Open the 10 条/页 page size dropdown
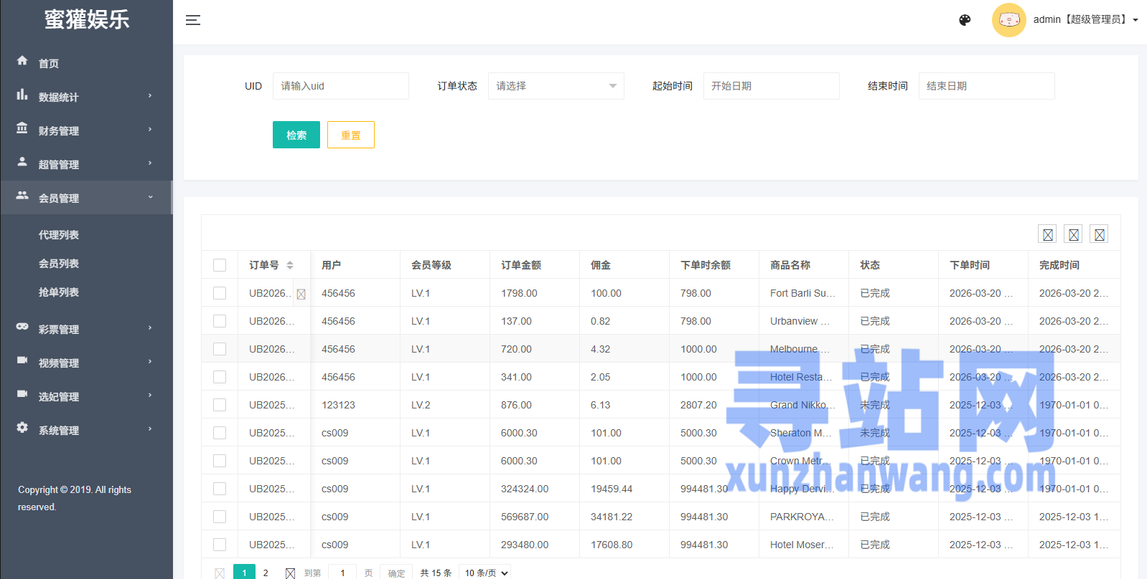 click(486, 573)
